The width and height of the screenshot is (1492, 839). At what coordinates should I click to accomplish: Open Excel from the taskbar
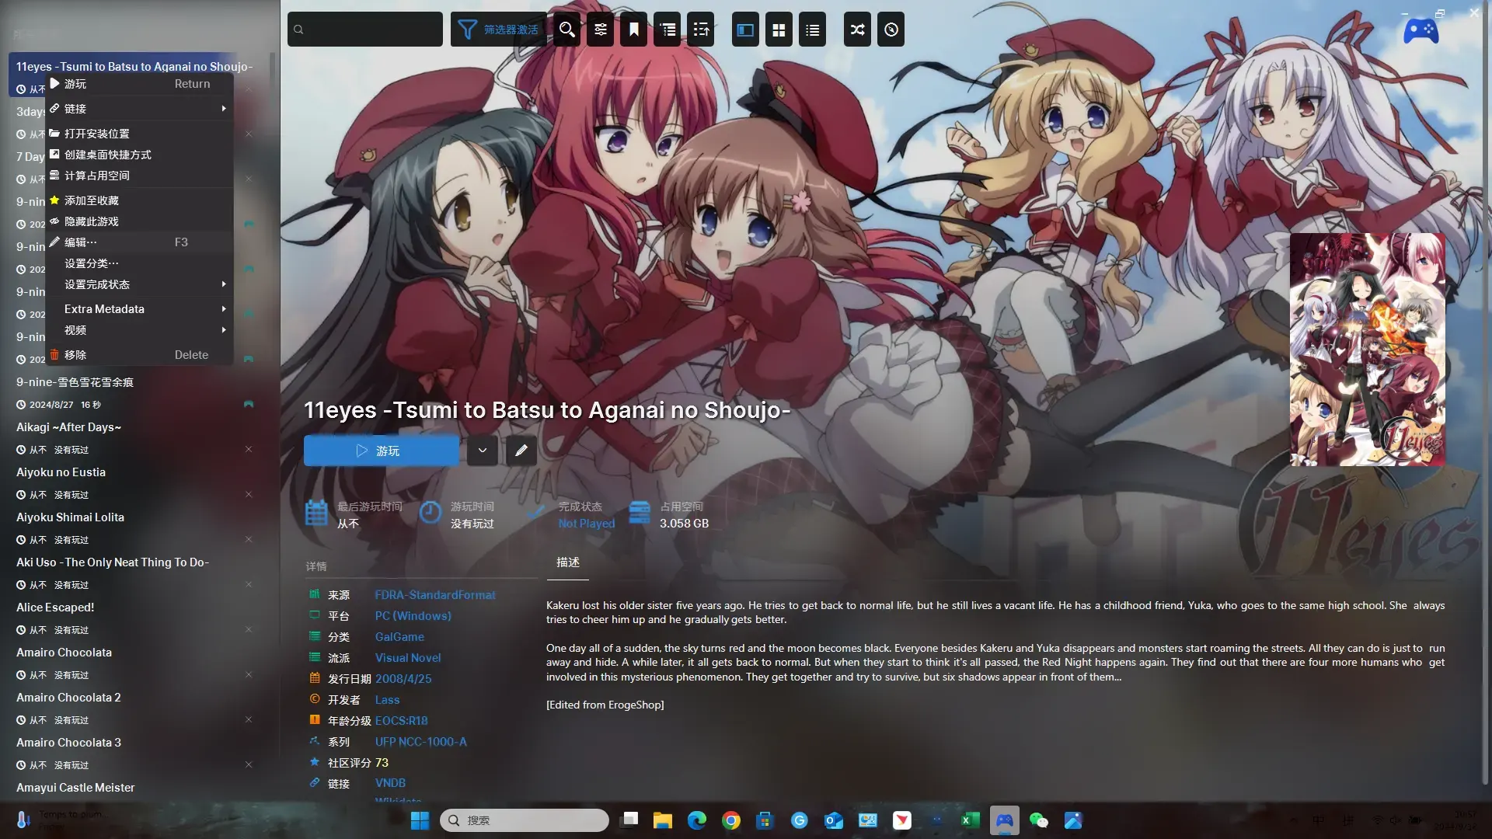point(971,820)
